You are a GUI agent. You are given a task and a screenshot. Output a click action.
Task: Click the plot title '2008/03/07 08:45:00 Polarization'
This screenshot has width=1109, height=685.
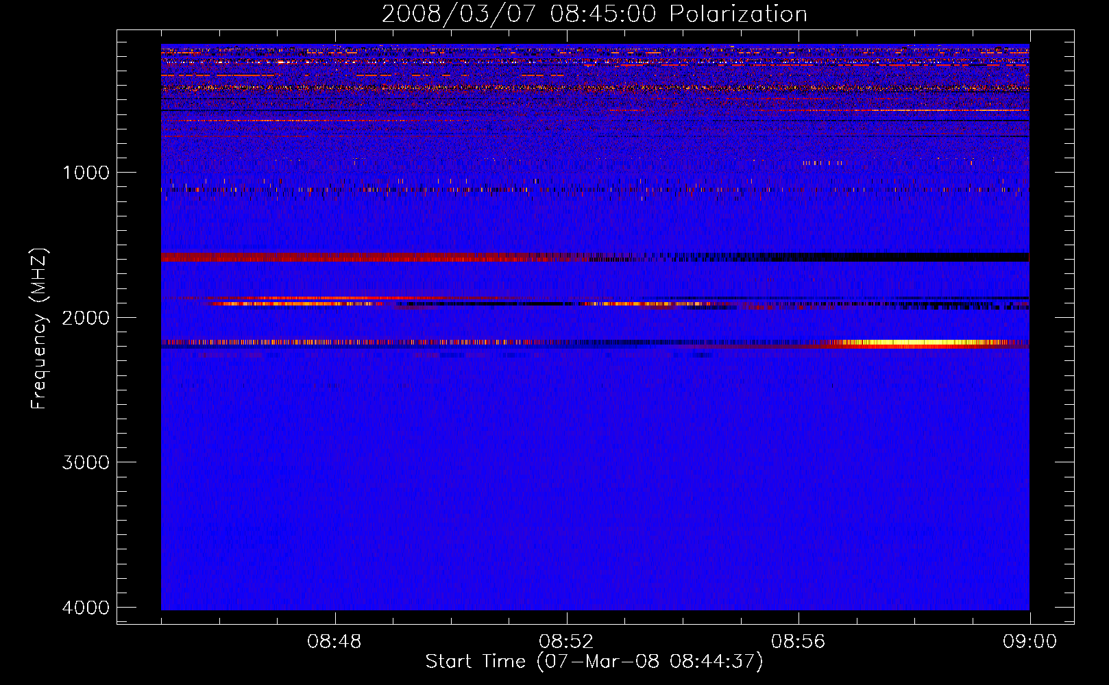point(594,14)
